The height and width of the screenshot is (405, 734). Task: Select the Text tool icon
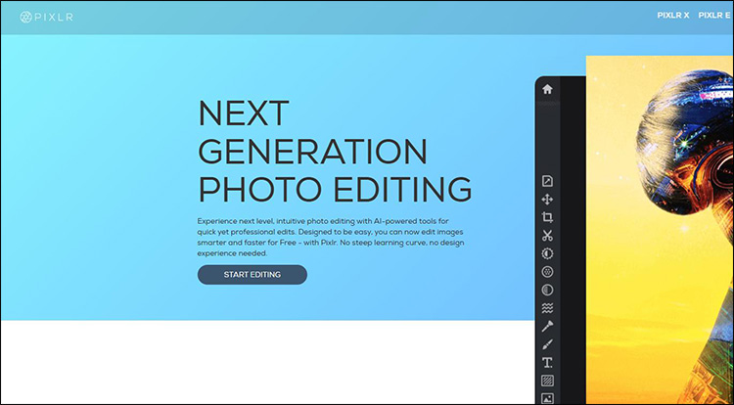[x=548, y=363]
